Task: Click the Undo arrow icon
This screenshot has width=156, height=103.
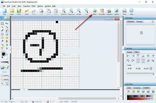Action: pos(27,12)
